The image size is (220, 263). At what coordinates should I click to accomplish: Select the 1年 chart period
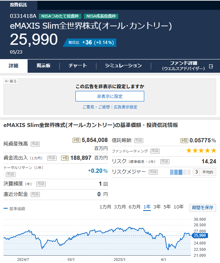(147, 207)
